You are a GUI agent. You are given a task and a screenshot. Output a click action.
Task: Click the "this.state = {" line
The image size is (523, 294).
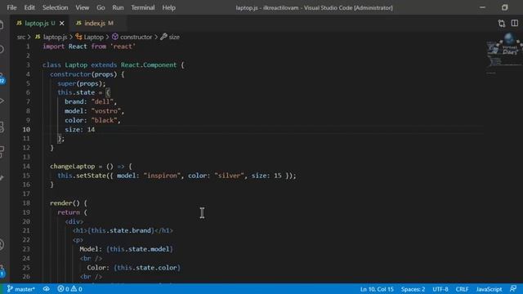point(83,92)
